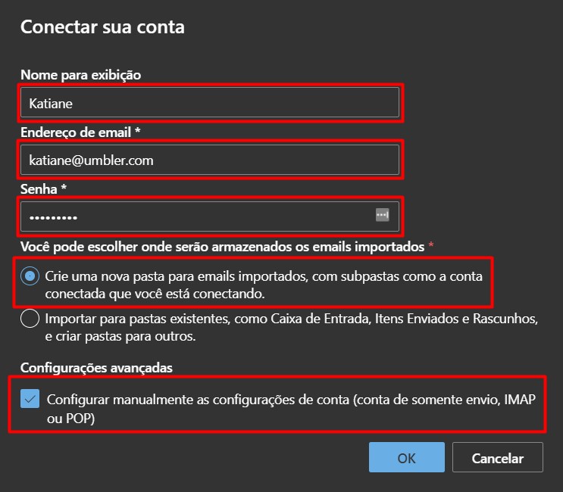The image size is (563, 492).
Task: Select the 'Crie uma nova pasta' radio circle
Action: coord(30,276)
